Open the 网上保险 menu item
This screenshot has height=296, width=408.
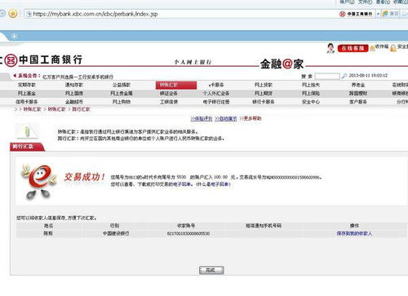click(x=311, y=94)
